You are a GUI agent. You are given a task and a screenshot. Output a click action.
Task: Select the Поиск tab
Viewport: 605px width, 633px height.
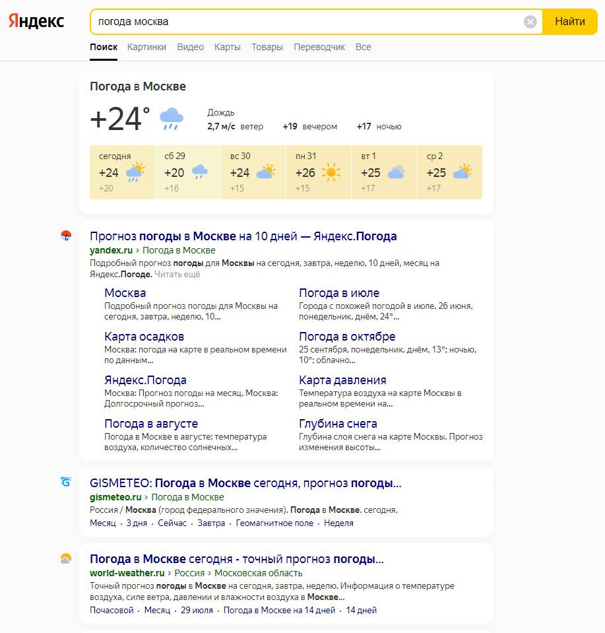pos(104,47)
